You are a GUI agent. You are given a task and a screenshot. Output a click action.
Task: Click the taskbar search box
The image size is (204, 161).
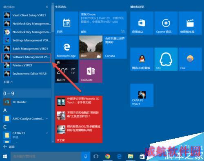(46, 157)
